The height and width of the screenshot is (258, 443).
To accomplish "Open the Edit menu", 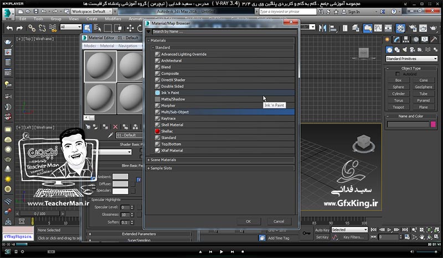I will [x=23, y=19].
